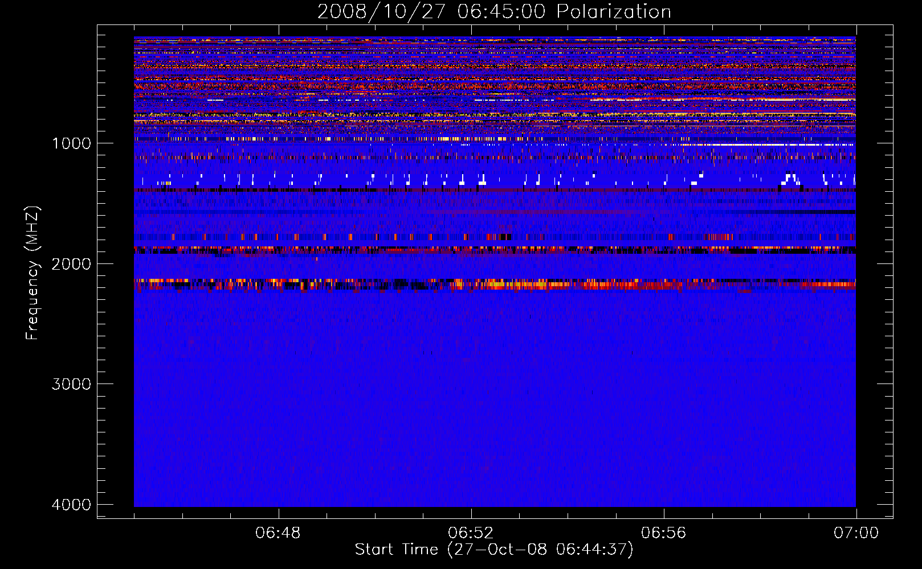The width and height of the screenshot is (922, 569).
Task: Click the 3000 frequency tick label
Action: [x=71, y=384]
